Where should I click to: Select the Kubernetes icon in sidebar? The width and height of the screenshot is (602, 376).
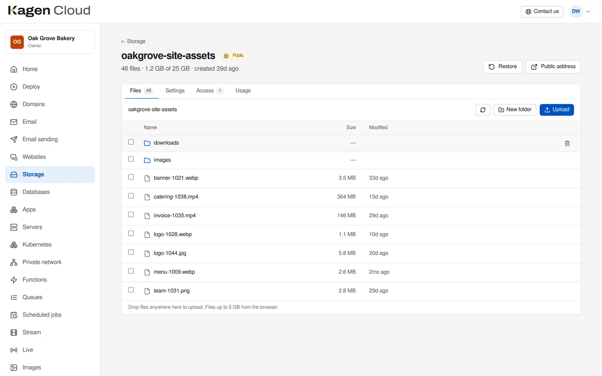point(14,245)
